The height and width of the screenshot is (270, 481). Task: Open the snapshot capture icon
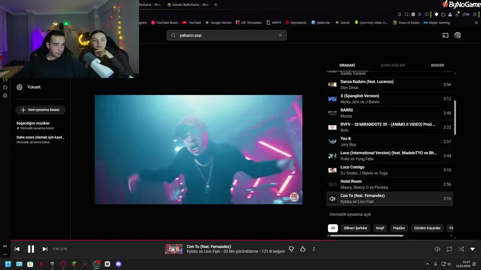pos(407,14)
